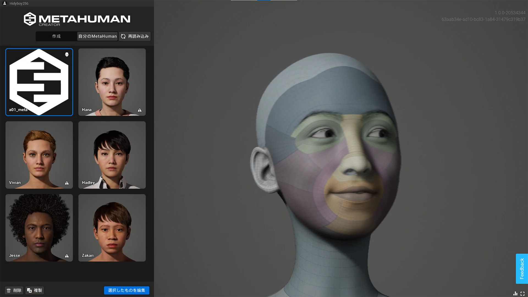
Task: Click the performance stats bar-chart icon
Action: pyautogui.click(x=515, y=293)
